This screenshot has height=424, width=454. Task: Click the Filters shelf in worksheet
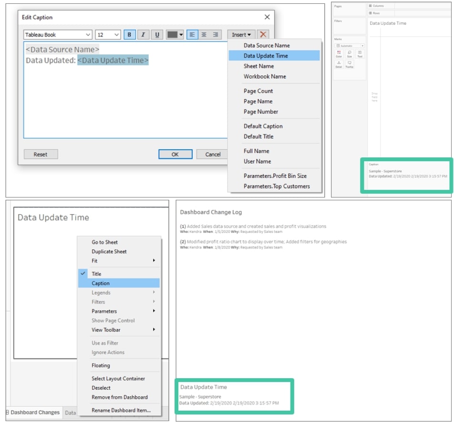350,26
